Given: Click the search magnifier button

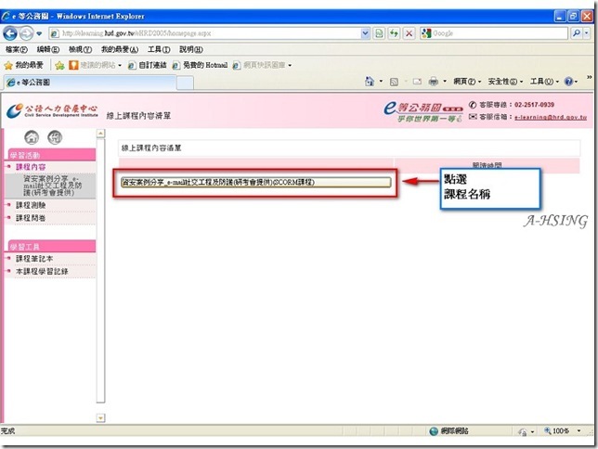Looking at the screenshot, I should click(x=577, y=33).
